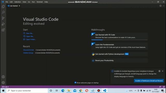Open the Run menu
Viewport: 166px width, 93px height.
click(x=33, y=2)
